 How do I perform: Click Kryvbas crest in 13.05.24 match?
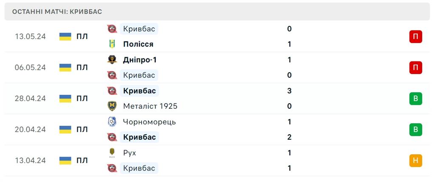pyautogui.click(x=112, y=29)
